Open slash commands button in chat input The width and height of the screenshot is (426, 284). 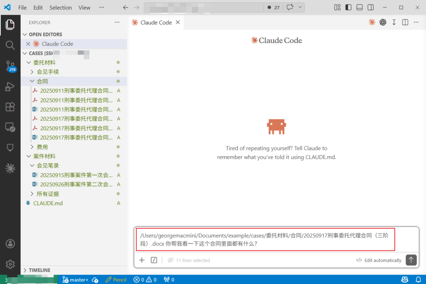[x=154, y=260]
